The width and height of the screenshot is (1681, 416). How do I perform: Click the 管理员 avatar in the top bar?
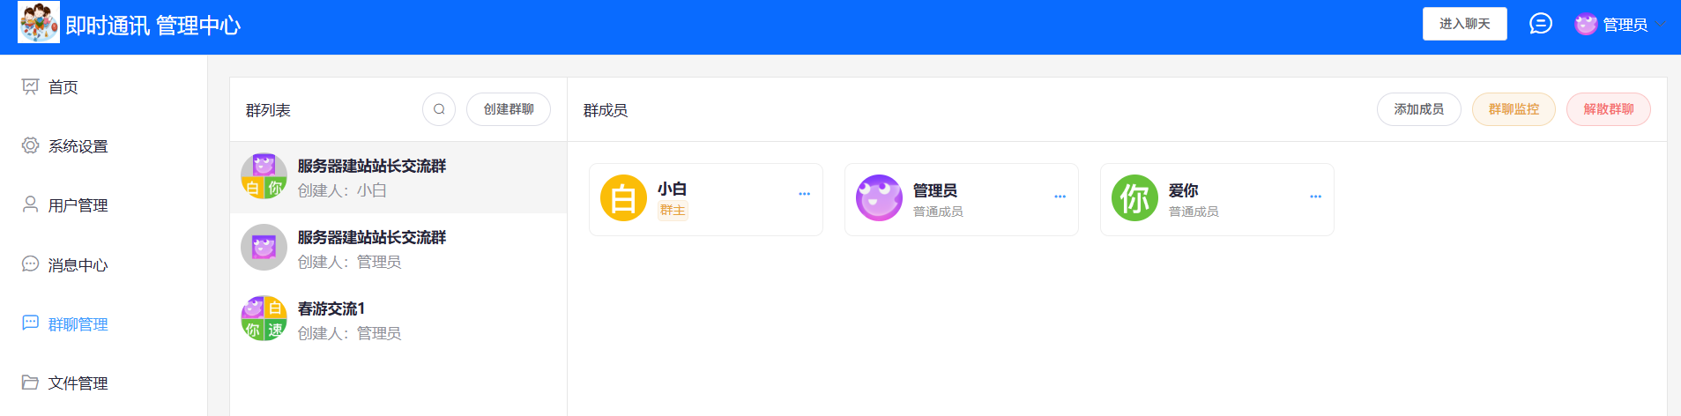[1586, 25]
